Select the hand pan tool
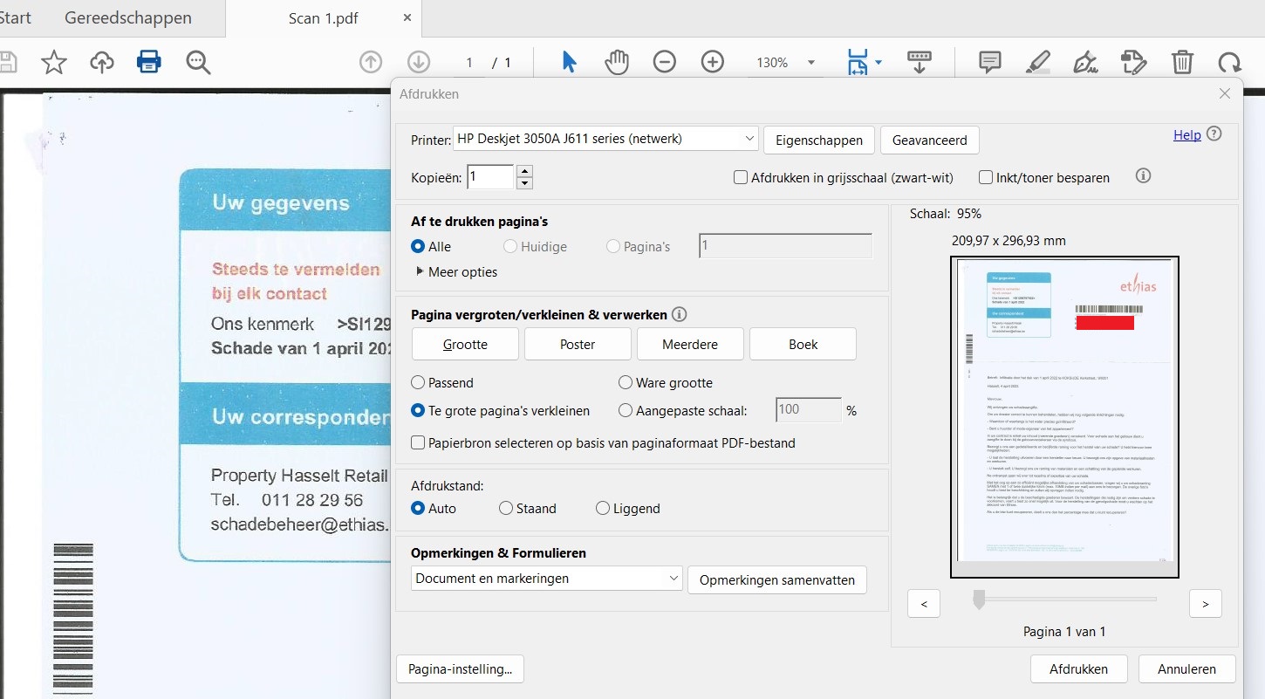The width and height of the screenshot is (1265, 699). 617,62
